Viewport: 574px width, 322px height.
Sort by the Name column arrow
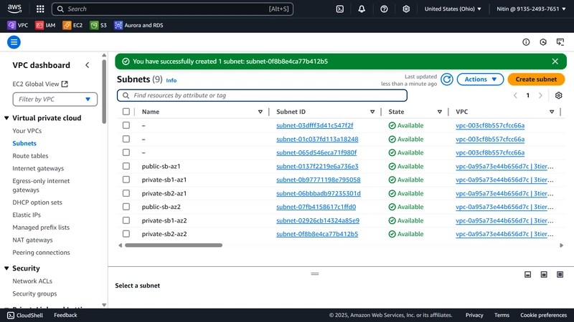tap(260, 112)
